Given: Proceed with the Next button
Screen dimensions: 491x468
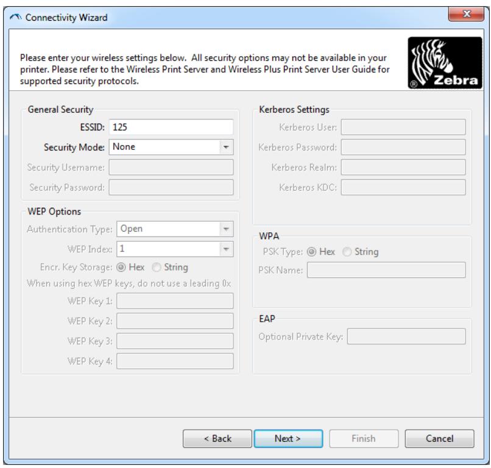Looking at the screenshot, I should tap(288, 438).
